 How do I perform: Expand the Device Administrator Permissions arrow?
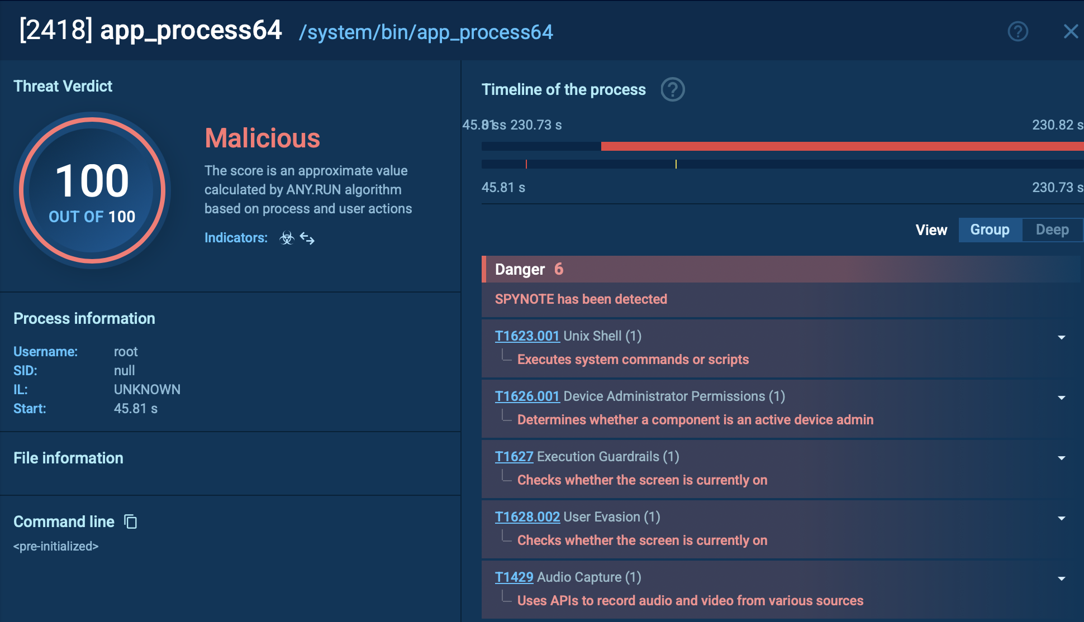[1061, 398]
